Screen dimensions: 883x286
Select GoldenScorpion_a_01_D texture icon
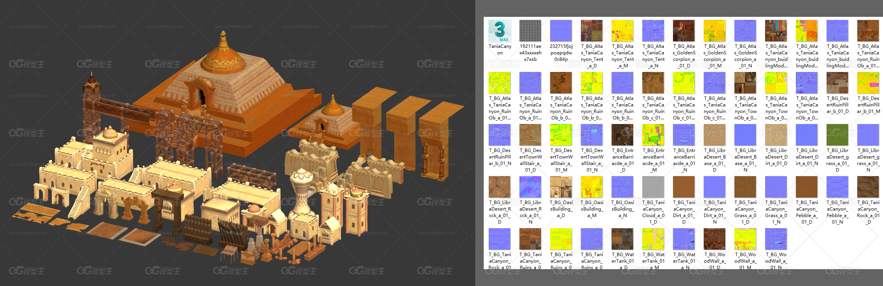684,31
